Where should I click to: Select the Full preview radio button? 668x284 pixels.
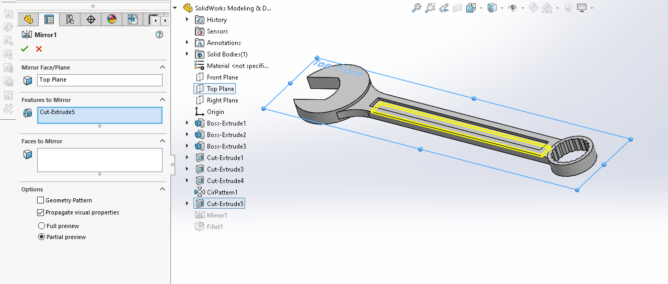pos(41,226)
